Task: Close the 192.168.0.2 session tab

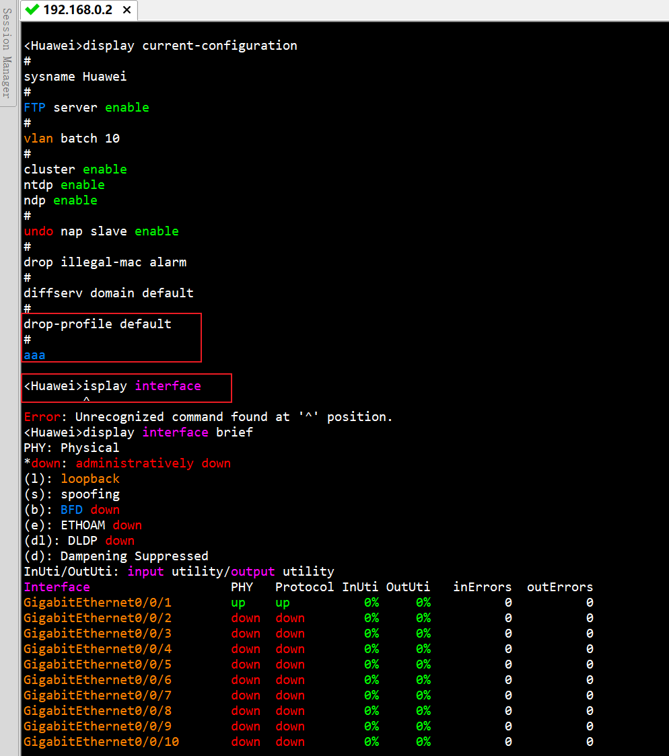Action: click(x=127, y=10)
